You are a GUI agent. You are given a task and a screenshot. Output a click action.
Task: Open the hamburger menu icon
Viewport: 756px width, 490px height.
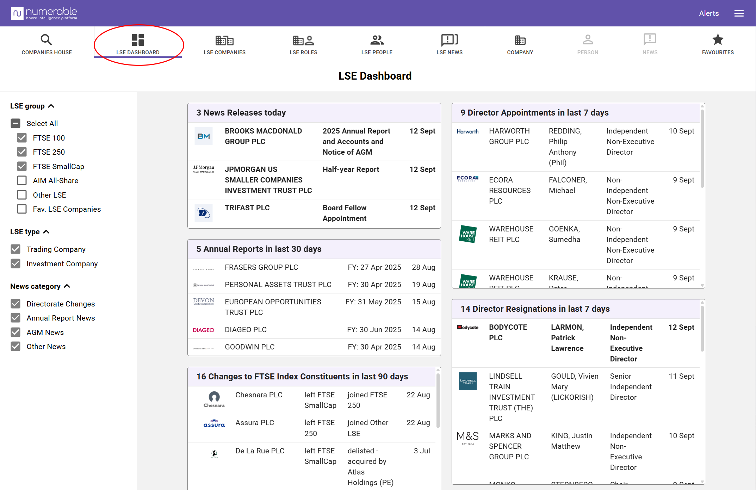(739, 13)
